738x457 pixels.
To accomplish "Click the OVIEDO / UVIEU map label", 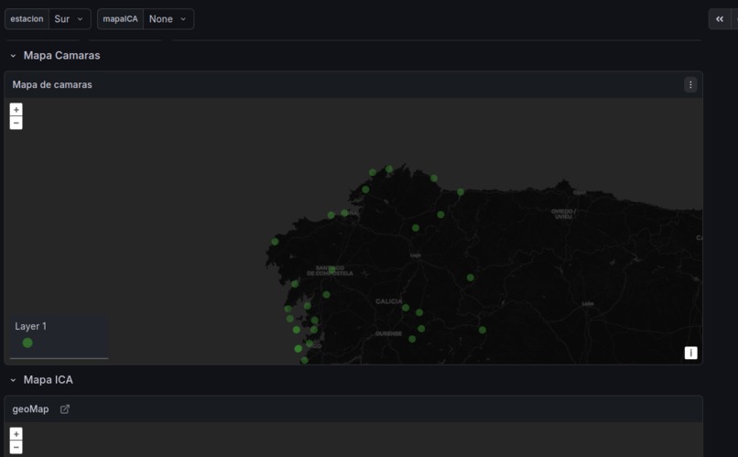I will click(563, 214).
